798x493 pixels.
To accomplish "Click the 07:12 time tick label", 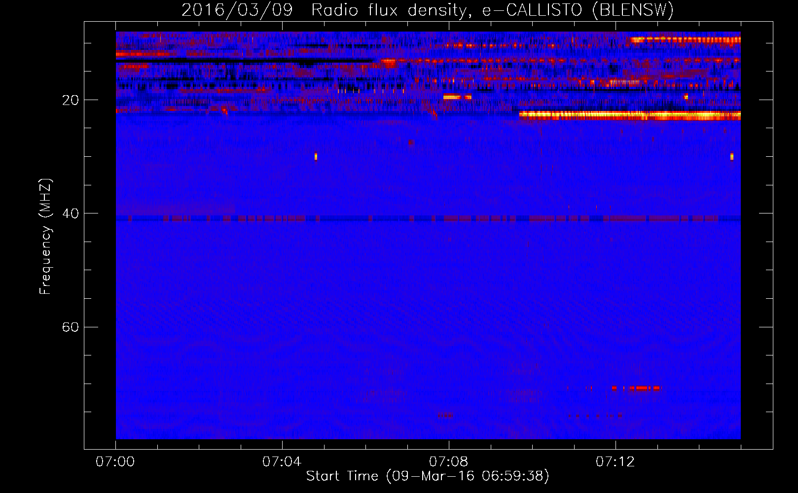I will click(616, 461).
